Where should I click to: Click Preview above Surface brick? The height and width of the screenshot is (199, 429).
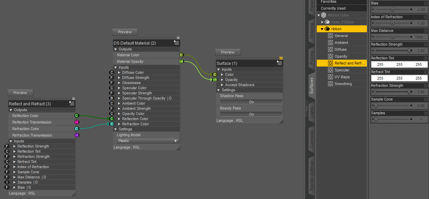click(x=228, y=52)
